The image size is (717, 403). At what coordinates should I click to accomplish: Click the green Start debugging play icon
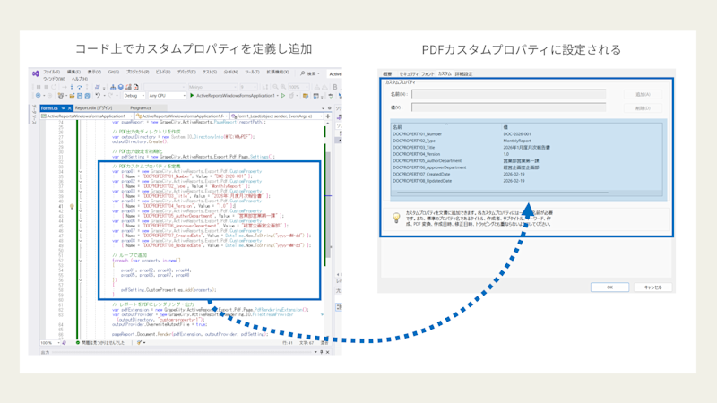click(192, 96)
